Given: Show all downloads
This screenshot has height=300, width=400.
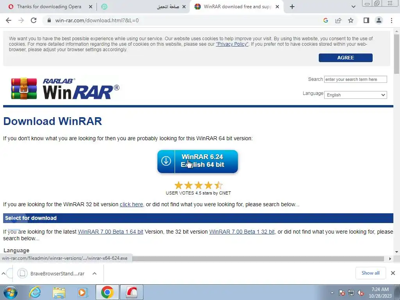Looking at the screenshot, I should [x=370, y=273].
